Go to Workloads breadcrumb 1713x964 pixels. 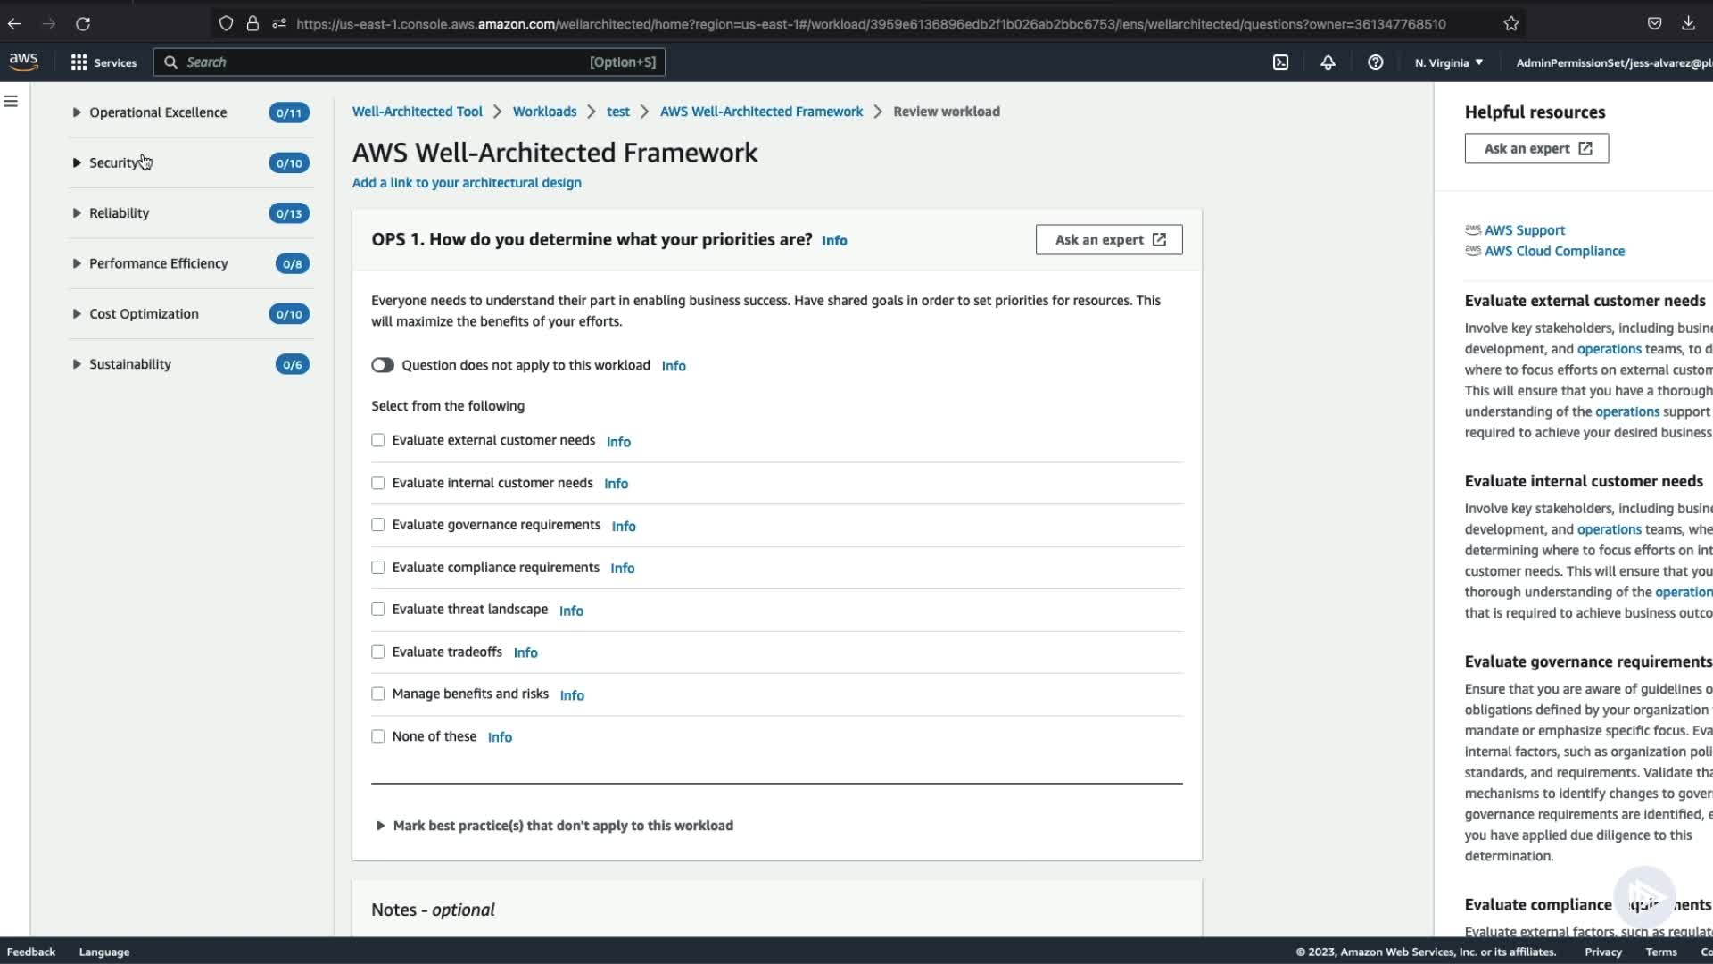coord(544,112)
